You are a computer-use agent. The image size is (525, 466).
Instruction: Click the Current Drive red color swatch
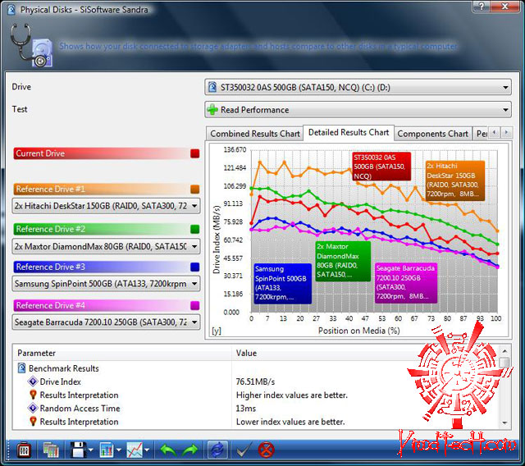click(x=195, y=153)
